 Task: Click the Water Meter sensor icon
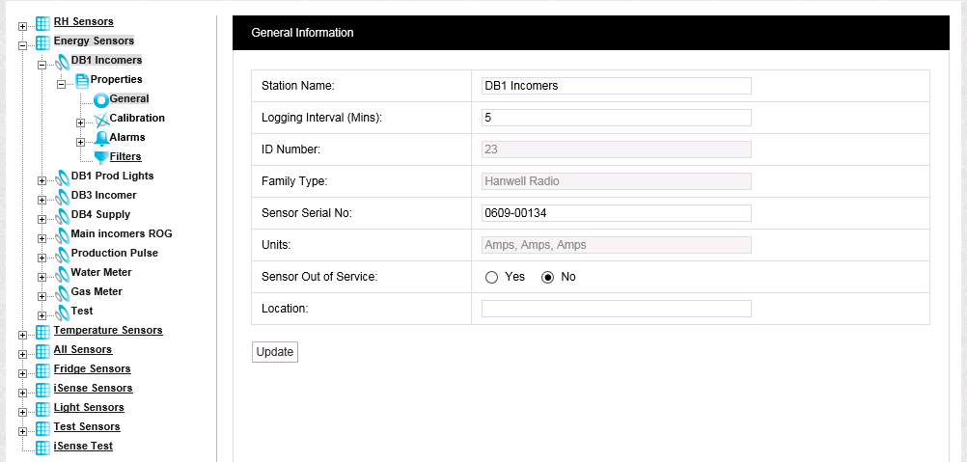pyautogui.click(x=63, y=273)
